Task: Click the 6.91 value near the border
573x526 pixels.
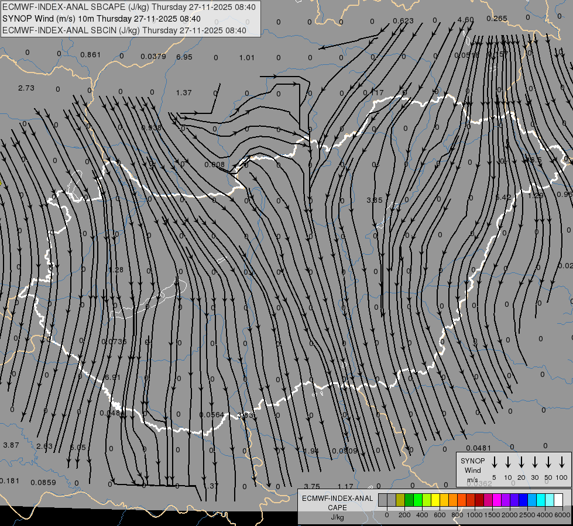Action: coord(112,378)
